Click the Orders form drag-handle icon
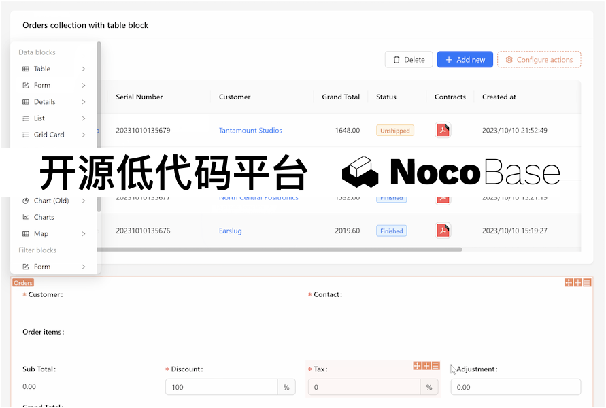Viewport: 606px width, 408px height. [569, 283]
